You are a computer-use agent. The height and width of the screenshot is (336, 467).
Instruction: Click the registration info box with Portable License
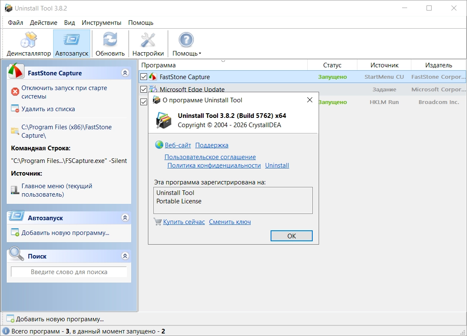click(x=233, y=200)
